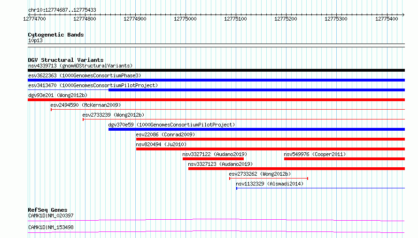
Task: Open variant label nsv3327123 (Audano2019)
Action: 220,164
